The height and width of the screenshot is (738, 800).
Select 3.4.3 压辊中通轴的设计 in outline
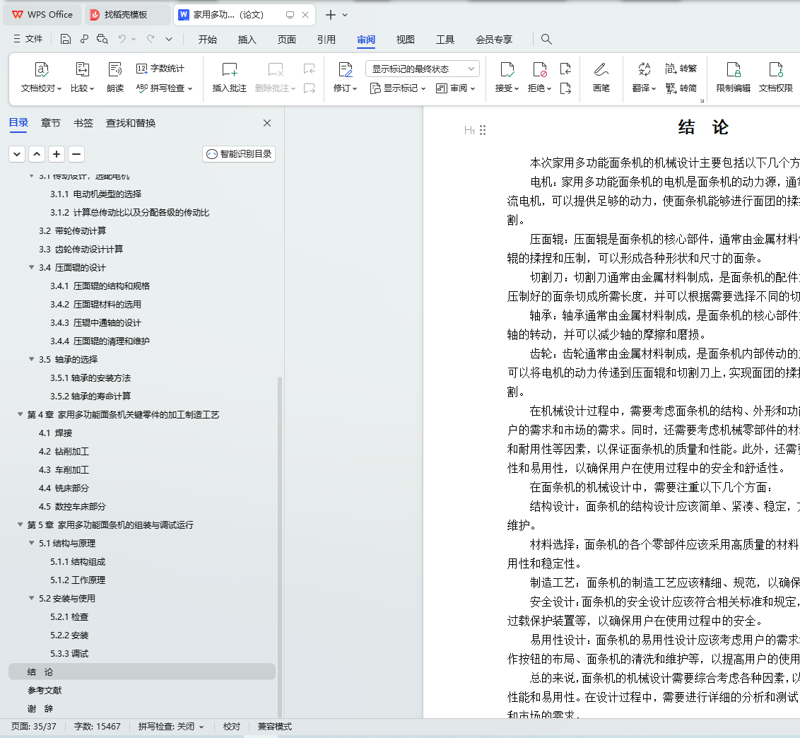95,322
